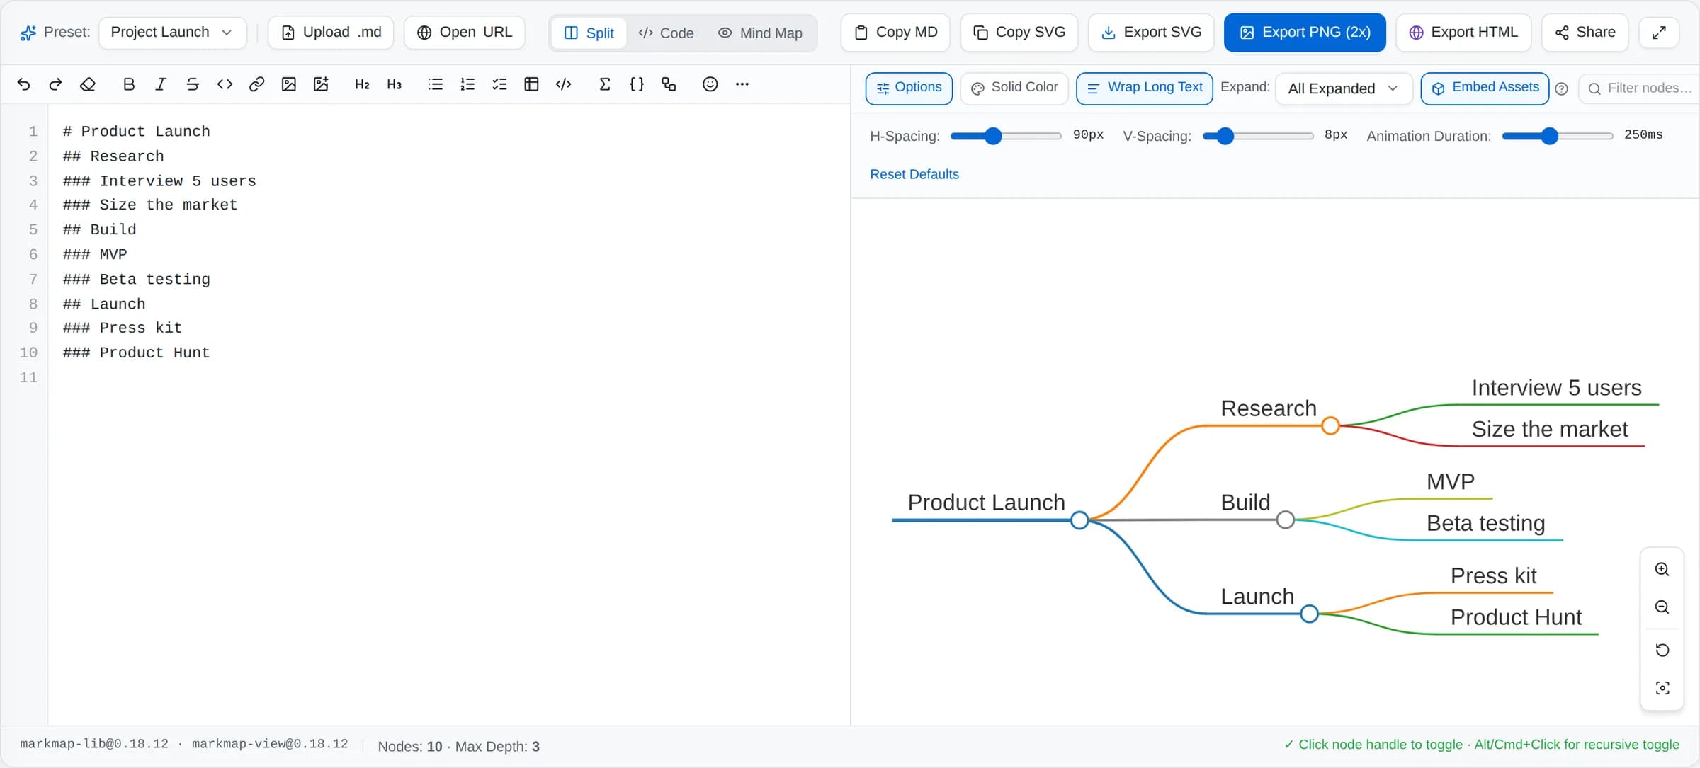Insert inline code with angle brackets icon
Image resolution: width=1700 pixels, height=768 pixels.
(225, 84)
